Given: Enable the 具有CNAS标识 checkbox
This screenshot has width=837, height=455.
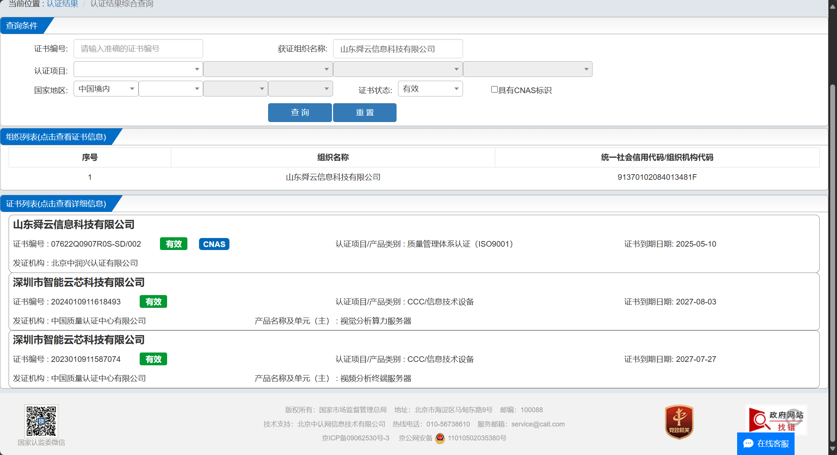Looking at the screenshot, I should (494, 89).
